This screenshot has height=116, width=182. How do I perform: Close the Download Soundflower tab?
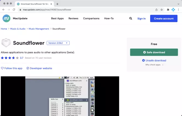pos(51,4)
